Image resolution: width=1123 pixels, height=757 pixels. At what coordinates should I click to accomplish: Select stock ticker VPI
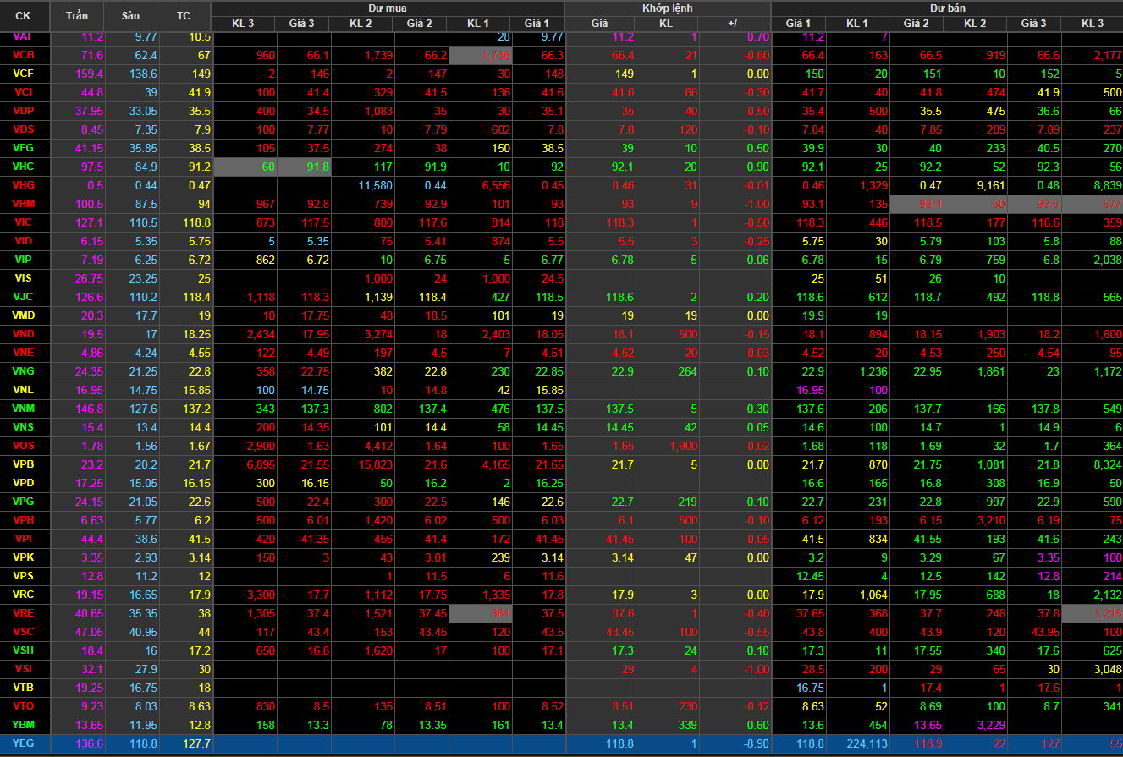point(24,539)
